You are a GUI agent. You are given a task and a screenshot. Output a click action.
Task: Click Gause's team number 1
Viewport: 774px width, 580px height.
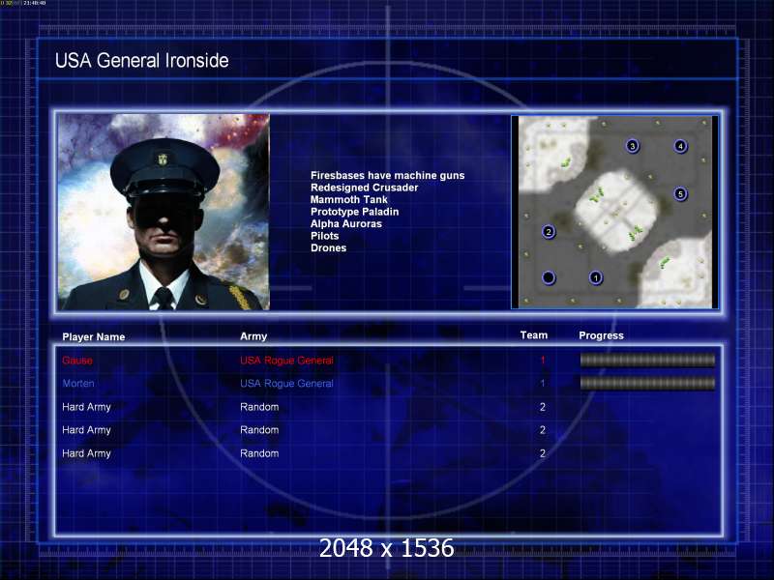pos(543,361)
